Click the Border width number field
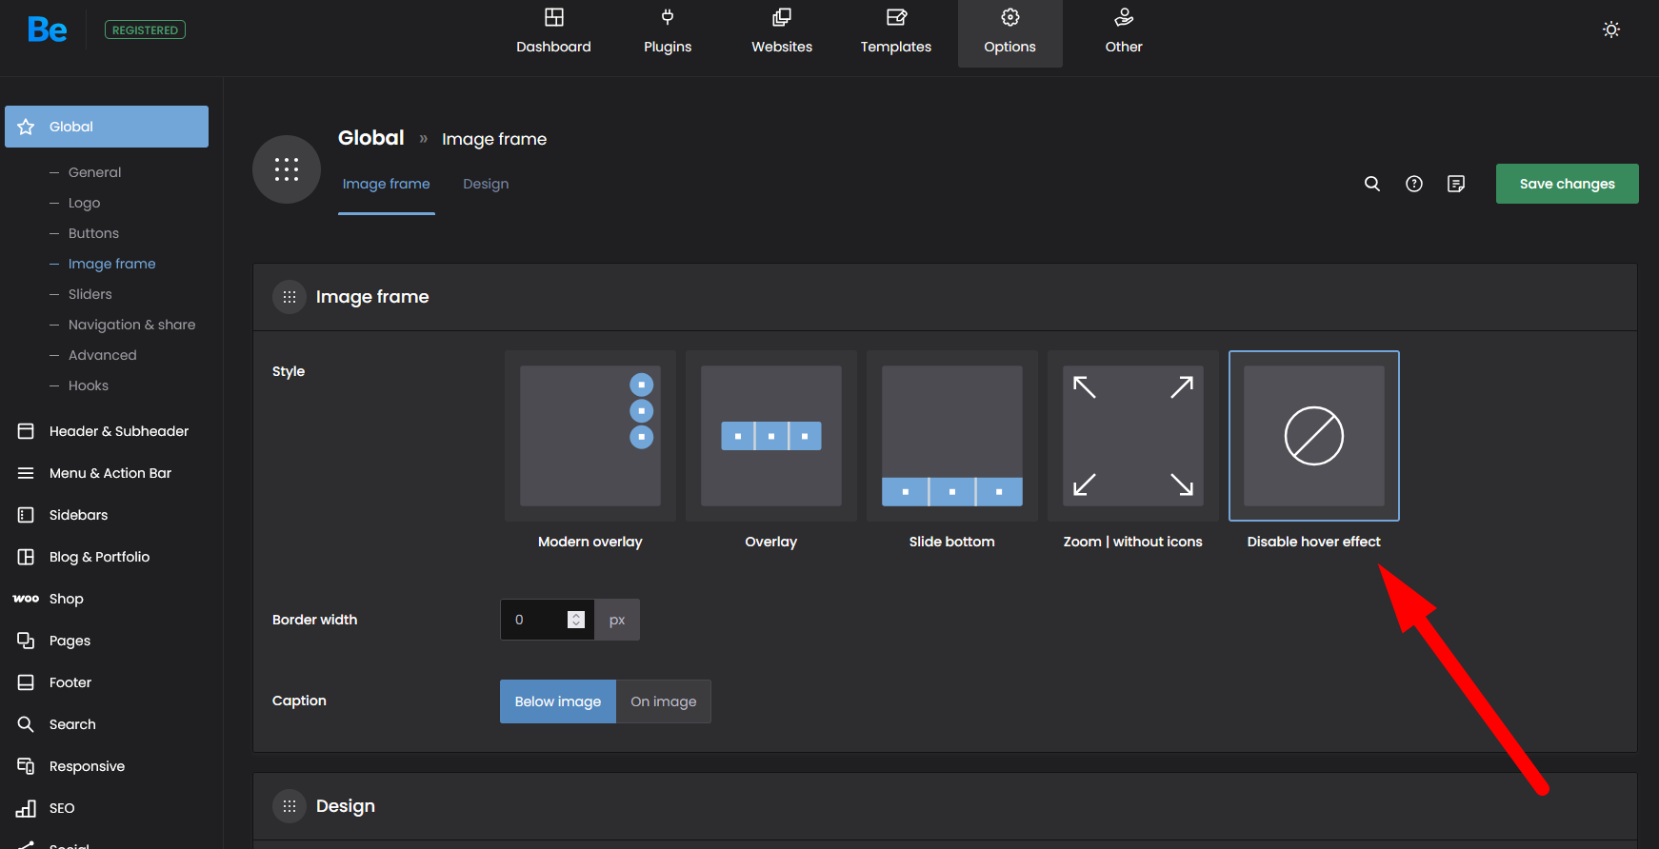 click(535, 620)
